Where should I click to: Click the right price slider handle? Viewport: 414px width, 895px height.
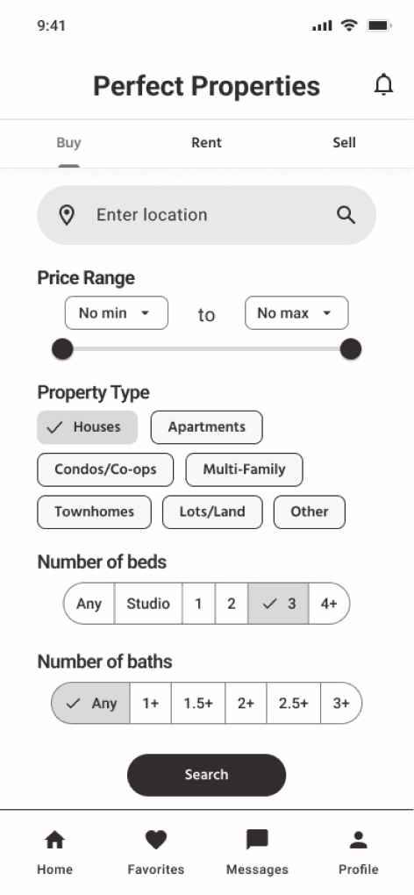(x=351, y=349)
